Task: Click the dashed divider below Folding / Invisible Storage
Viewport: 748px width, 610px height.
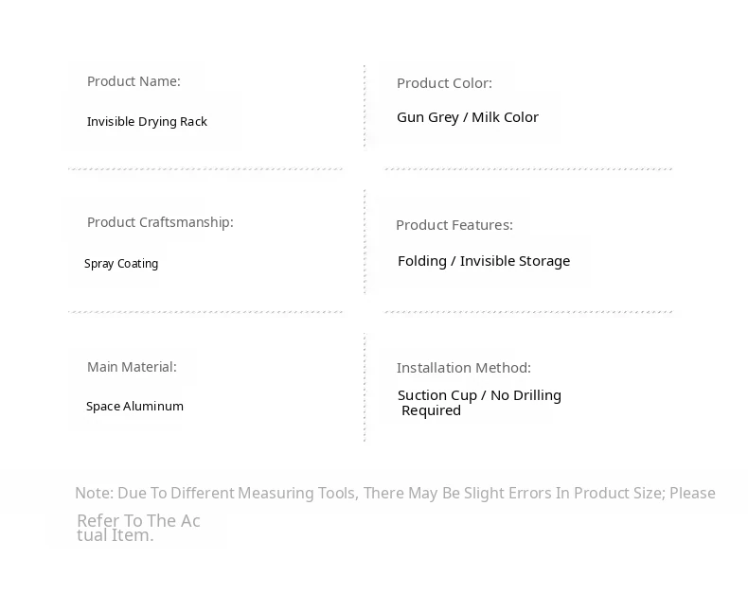Action: (x=528, y=311)
